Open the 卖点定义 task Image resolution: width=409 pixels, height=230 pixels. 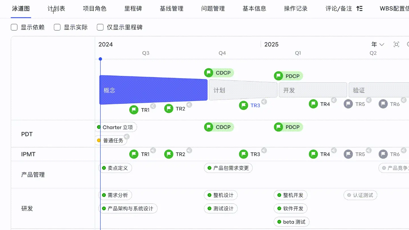tap(115, 168)
